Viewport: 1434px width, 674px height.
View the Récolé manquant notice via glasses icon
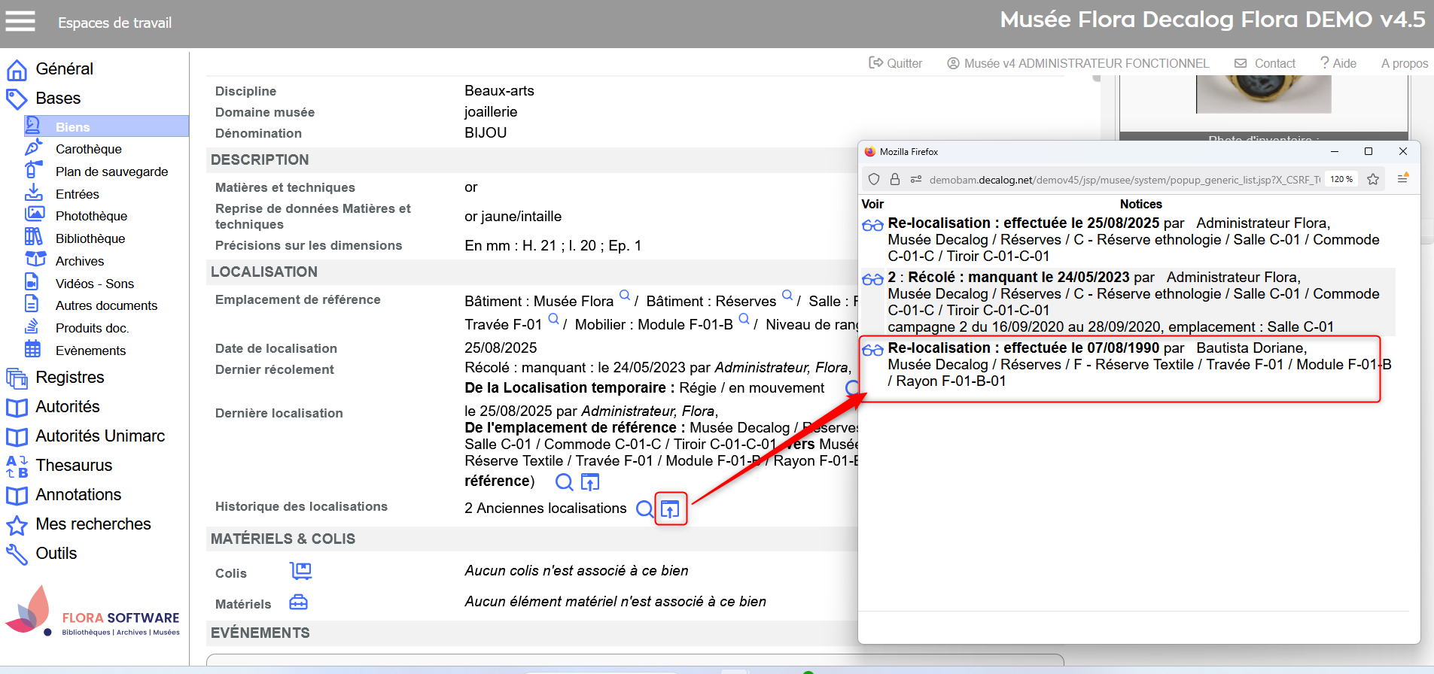coord(872,279)
